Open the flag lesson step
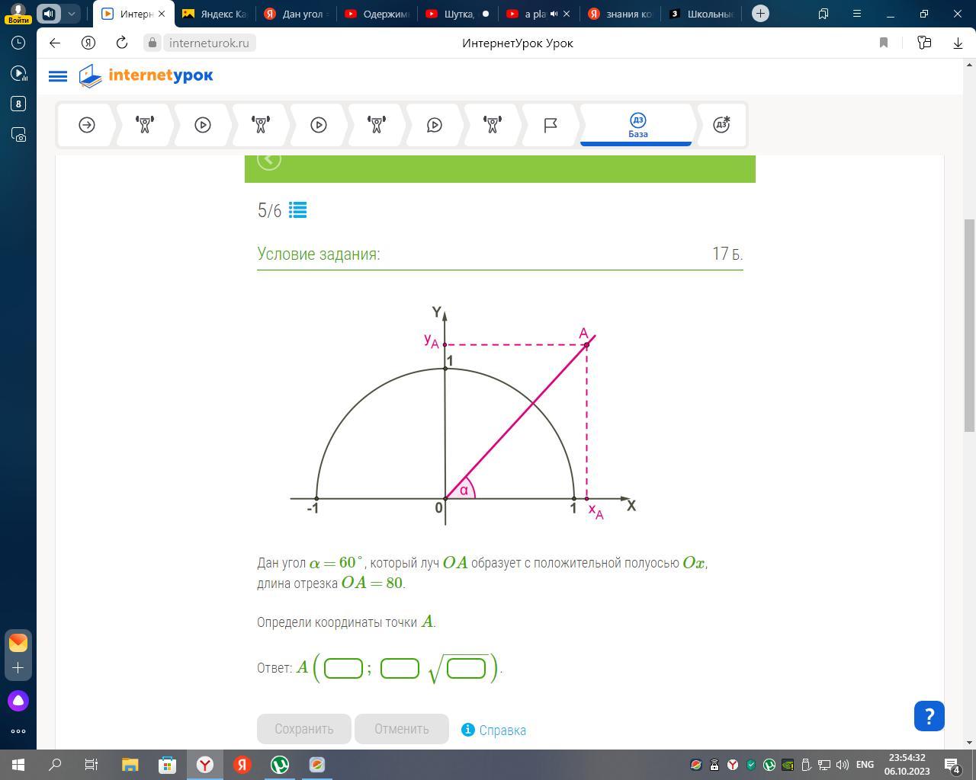 (x=551, y=125)
